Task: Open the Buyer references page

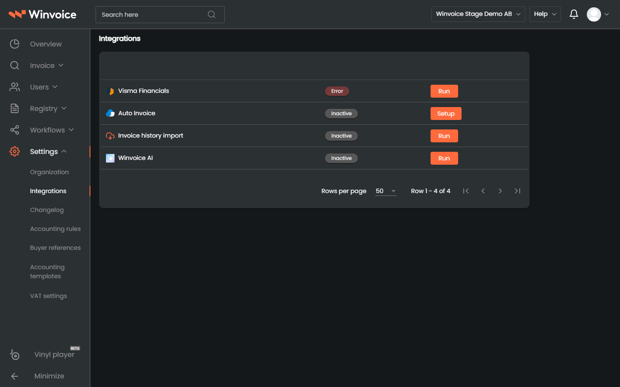Action: coord(56,248)
